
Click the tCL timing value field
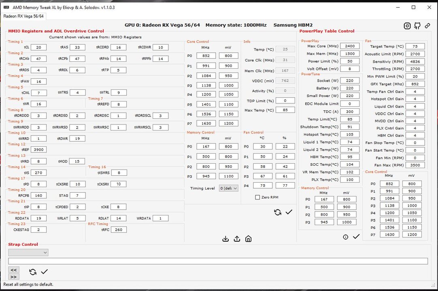(x=38, y=47)
